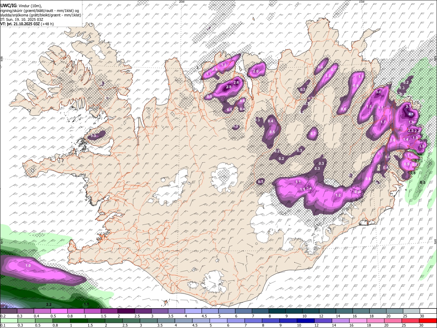Click the 1.0 value in southwest offshore snow band
The image size is (437, 328).
28,265
